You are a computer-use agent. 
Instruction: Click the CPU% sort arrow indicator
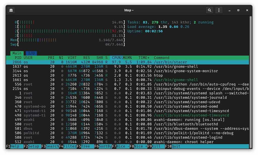point(121,58)
